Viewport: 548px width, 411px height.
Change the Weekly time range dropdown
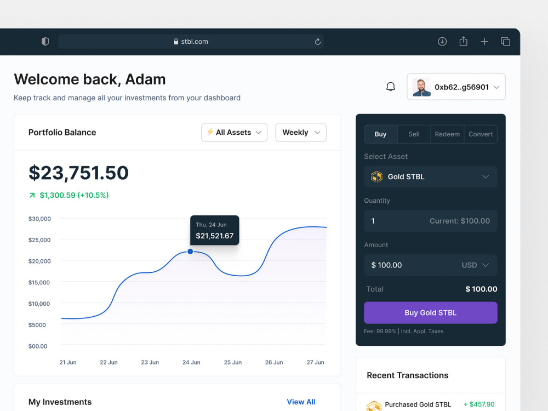300,132
